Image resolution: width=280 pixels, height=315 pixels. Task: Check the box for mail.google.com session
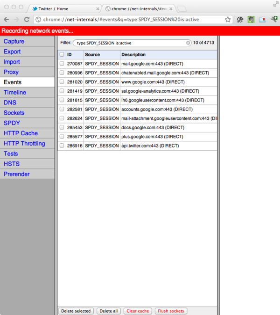point(62,64)
